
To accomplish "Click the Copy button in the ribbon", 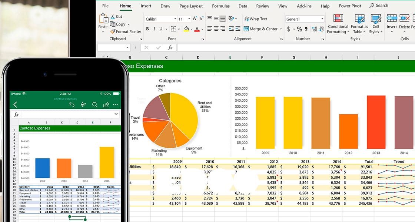I will pos(118,24).
